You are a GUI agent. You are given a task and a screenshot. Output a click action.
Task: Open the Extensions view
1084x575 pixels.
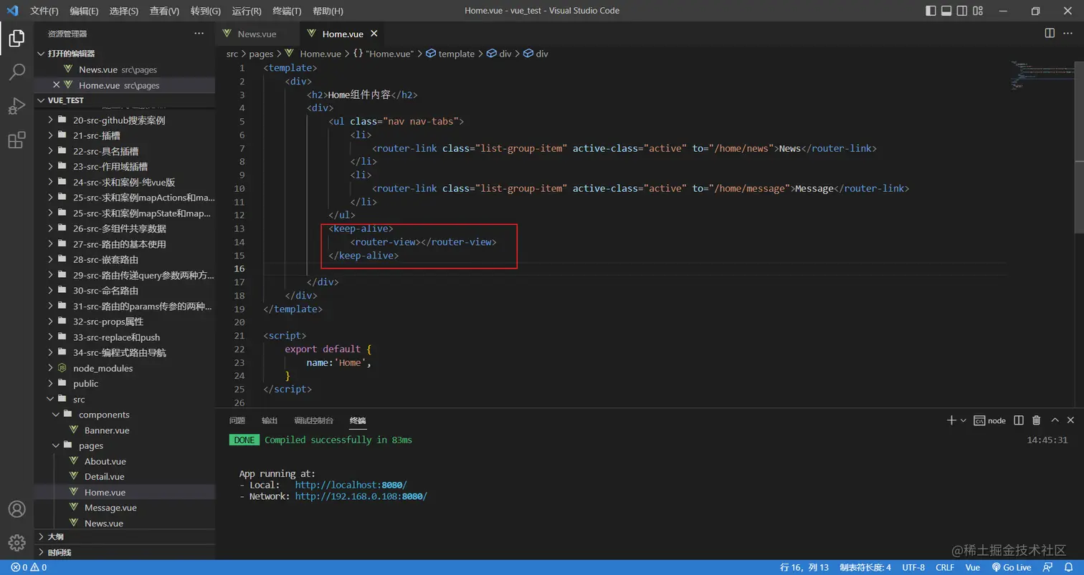tap(16, 140)
